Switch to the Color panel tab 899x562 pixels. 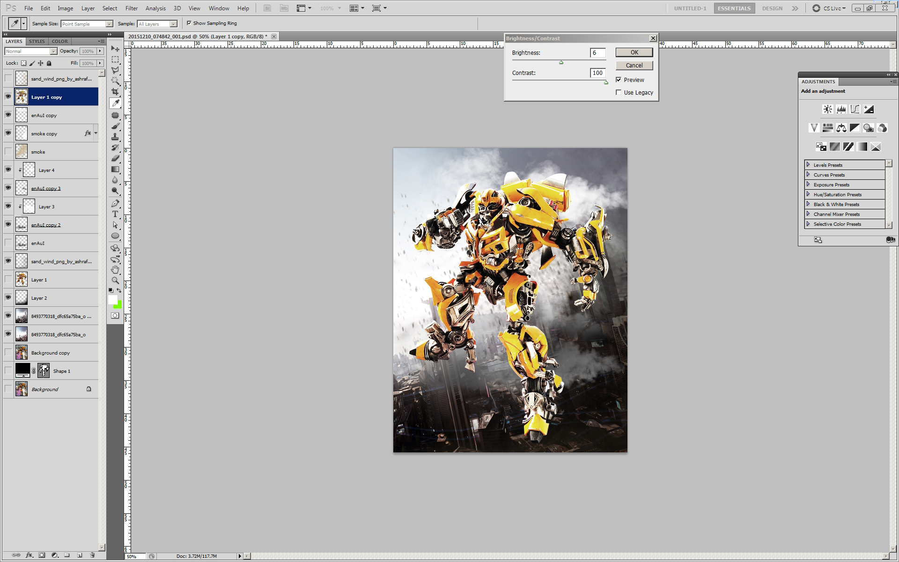[x=59, y=41]
